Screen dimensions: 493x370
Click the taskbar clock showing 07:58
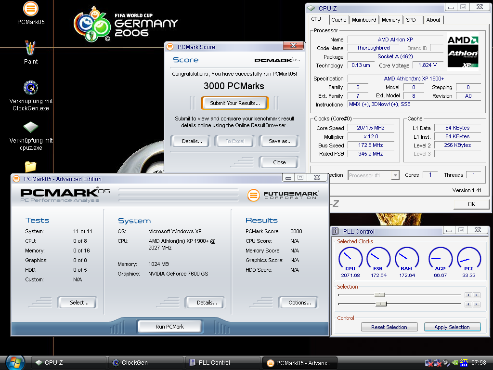479,363
